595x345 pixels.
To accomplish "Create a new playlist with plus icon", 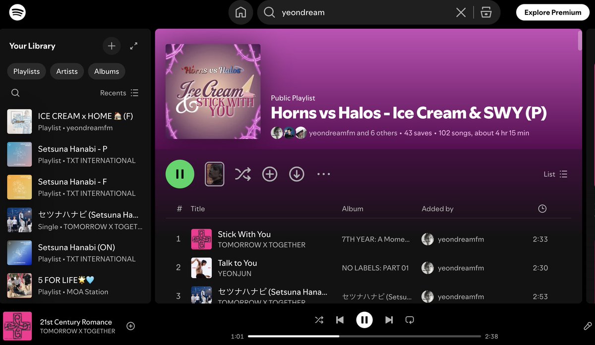I will (112, 46).
